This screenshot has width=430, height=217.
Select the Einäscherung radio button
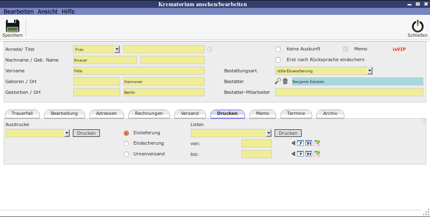coord(126,143)
